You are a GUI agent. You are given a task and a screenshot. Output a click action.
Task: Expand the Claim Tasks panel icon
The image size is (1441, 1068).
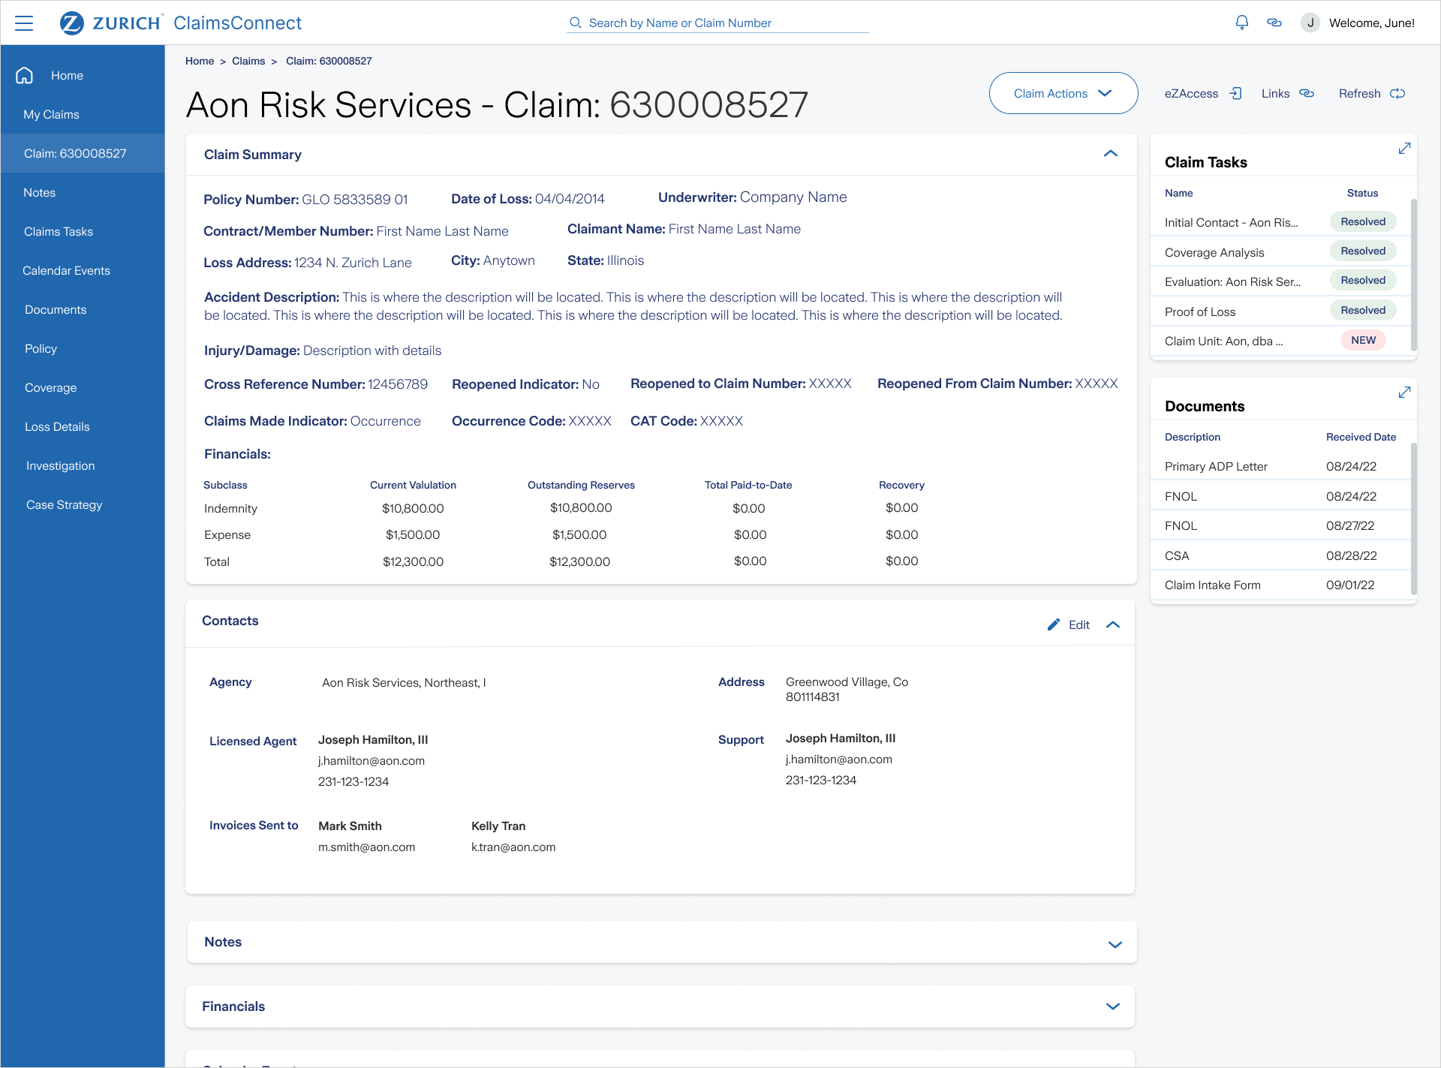[1404, 149]
